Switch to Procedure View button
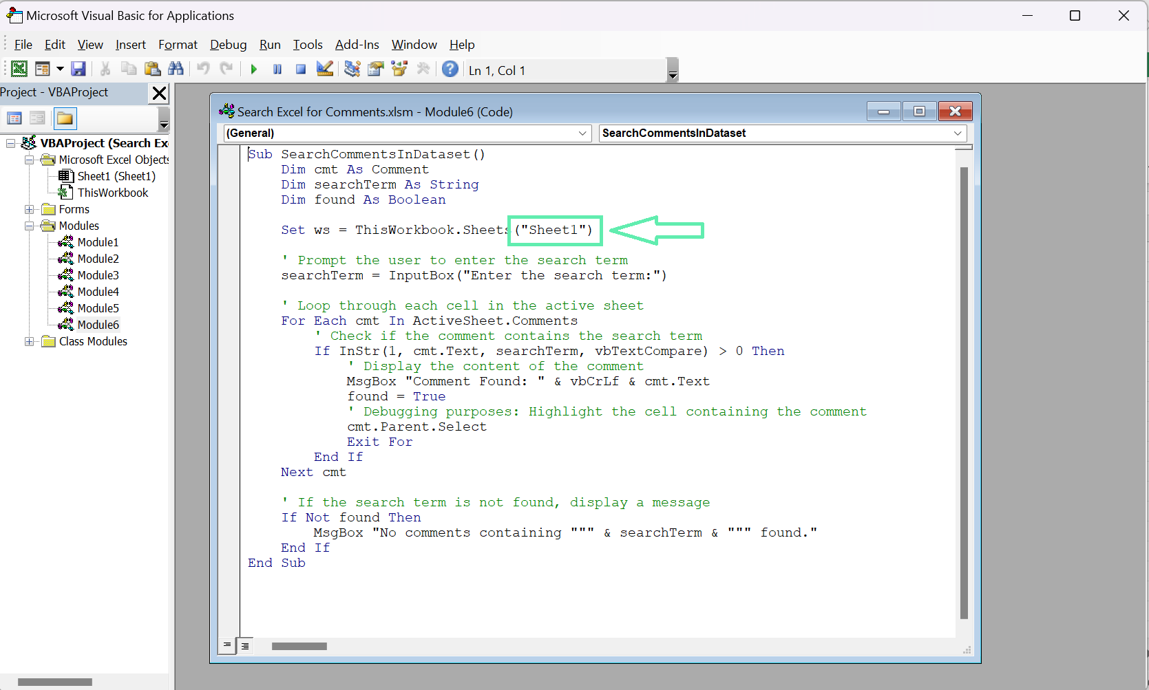The height and width of the screenshot is (690, 1149). tap(226, 645)
